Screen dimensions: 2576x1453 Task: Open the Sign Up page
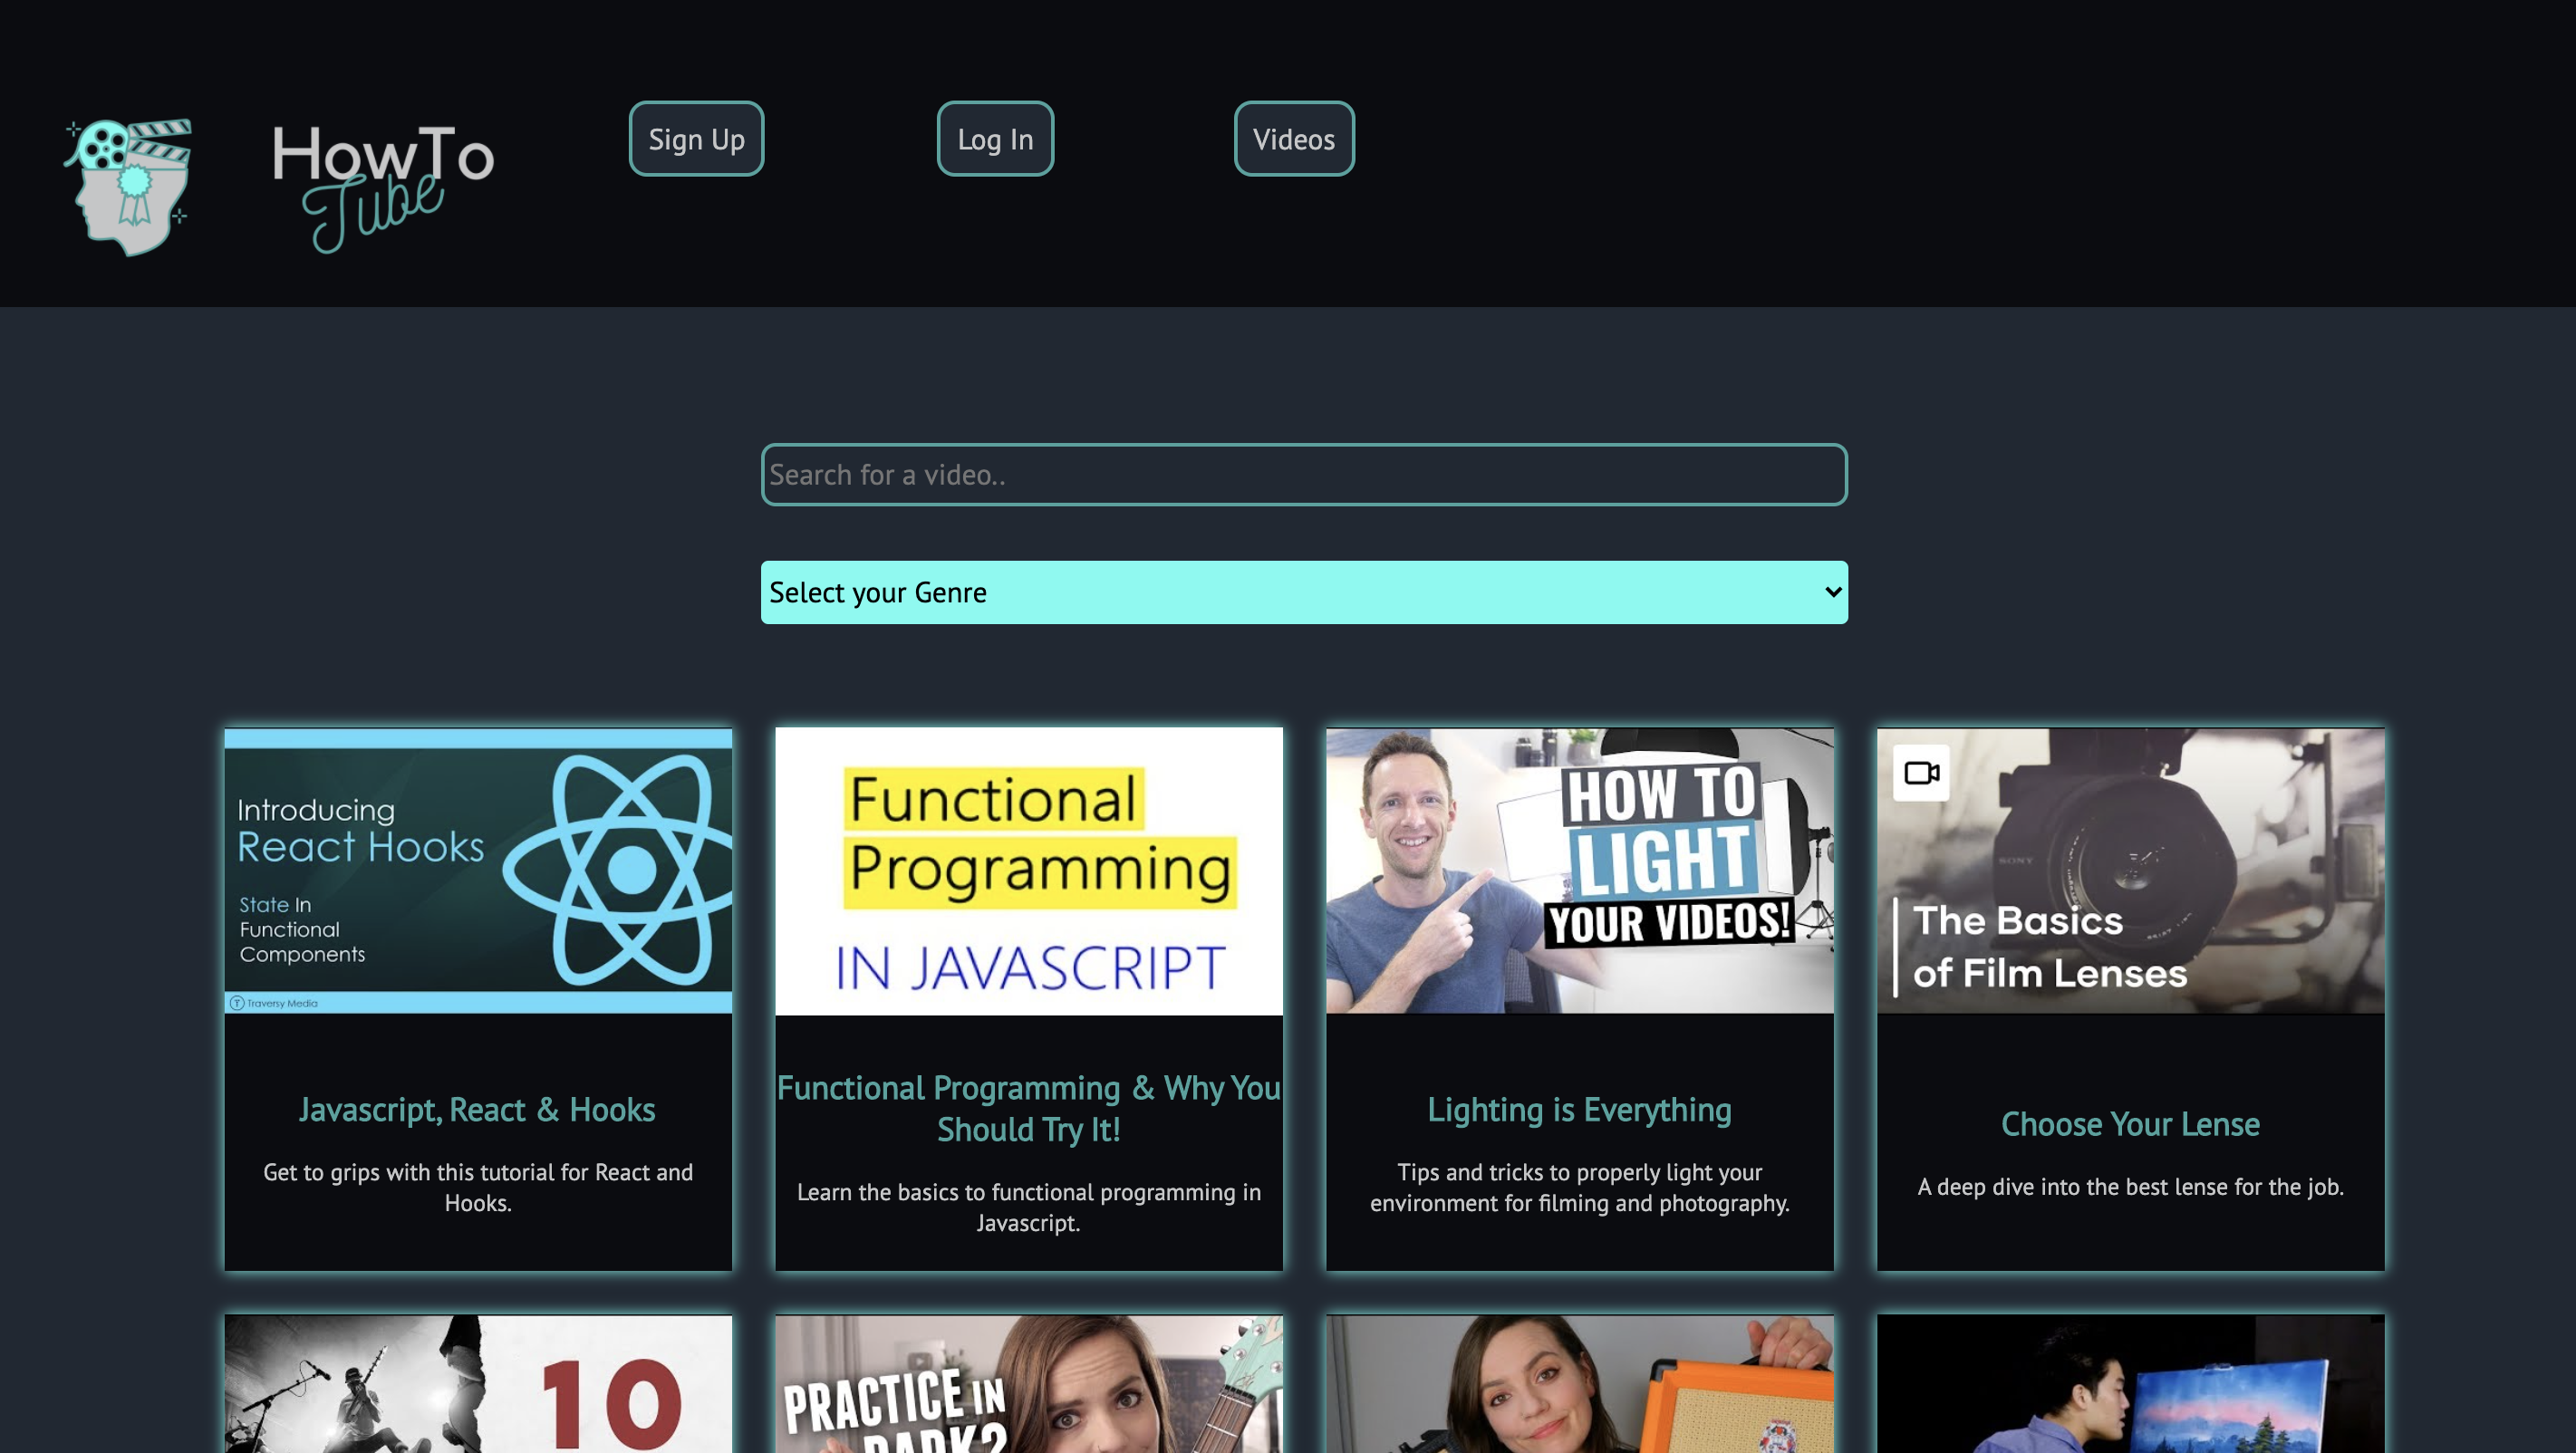pos(696,139)
